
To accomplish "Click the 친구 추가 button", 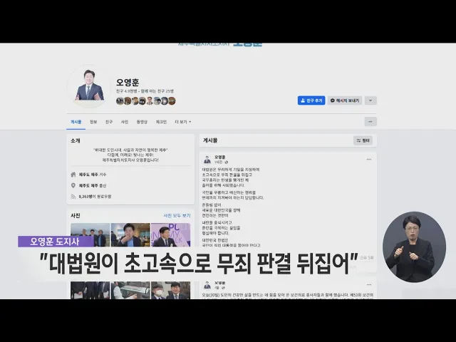I will click(x=311, y=100).
